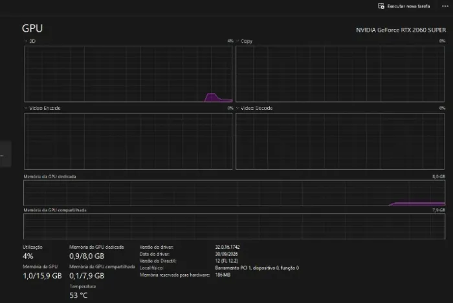
Task: Click the Memória da GPU dedicada graph
Action: click(x=234, y=193)
